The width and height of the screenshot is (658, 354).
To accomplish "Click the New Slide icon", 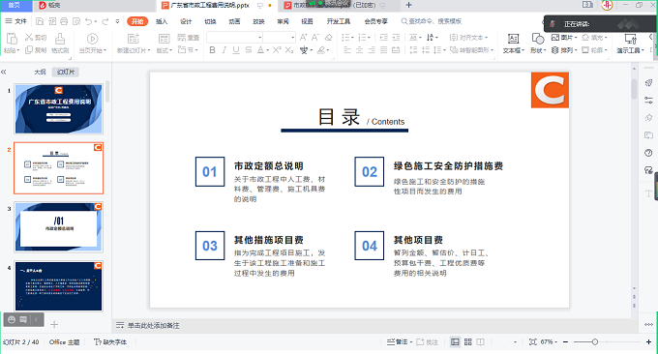I will coord(134,39).
